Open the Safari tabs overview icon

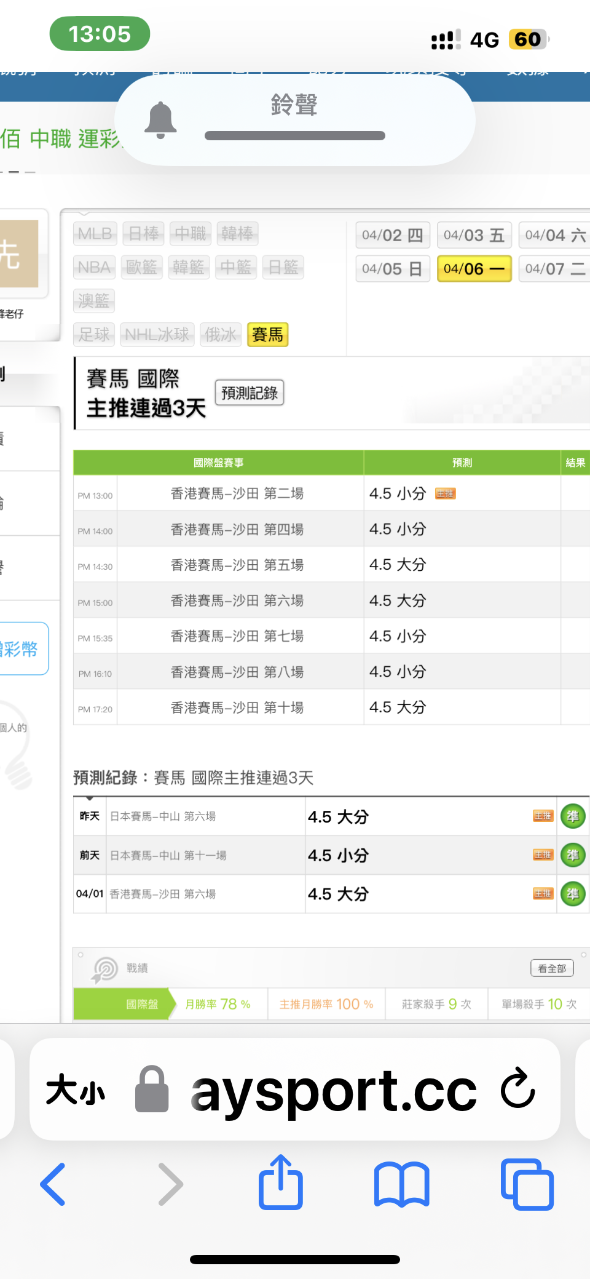[x=527, y=1184]
